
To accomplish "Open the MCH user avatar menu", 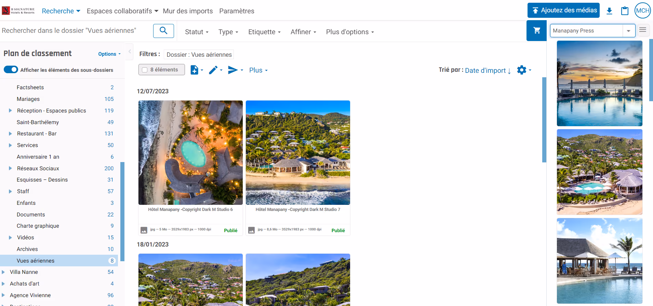I will click(642, 11).
